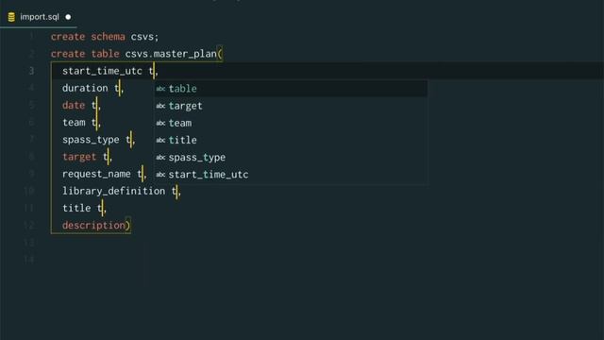Image resolution: width=604 pixels, height=340 pixels.
Task: Click 'schema' keyword on line 1
Action: [x=108, y=37]
